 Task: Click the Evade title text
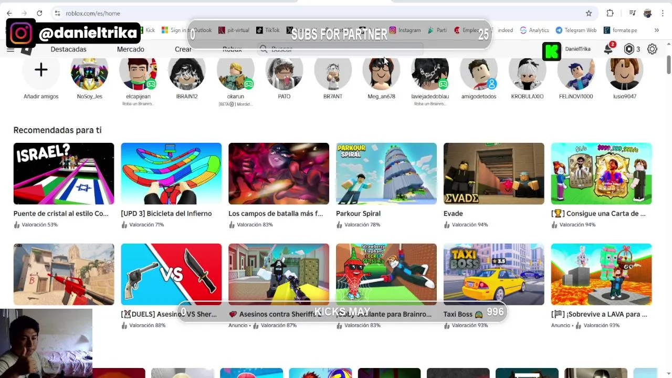click(453, 213)
